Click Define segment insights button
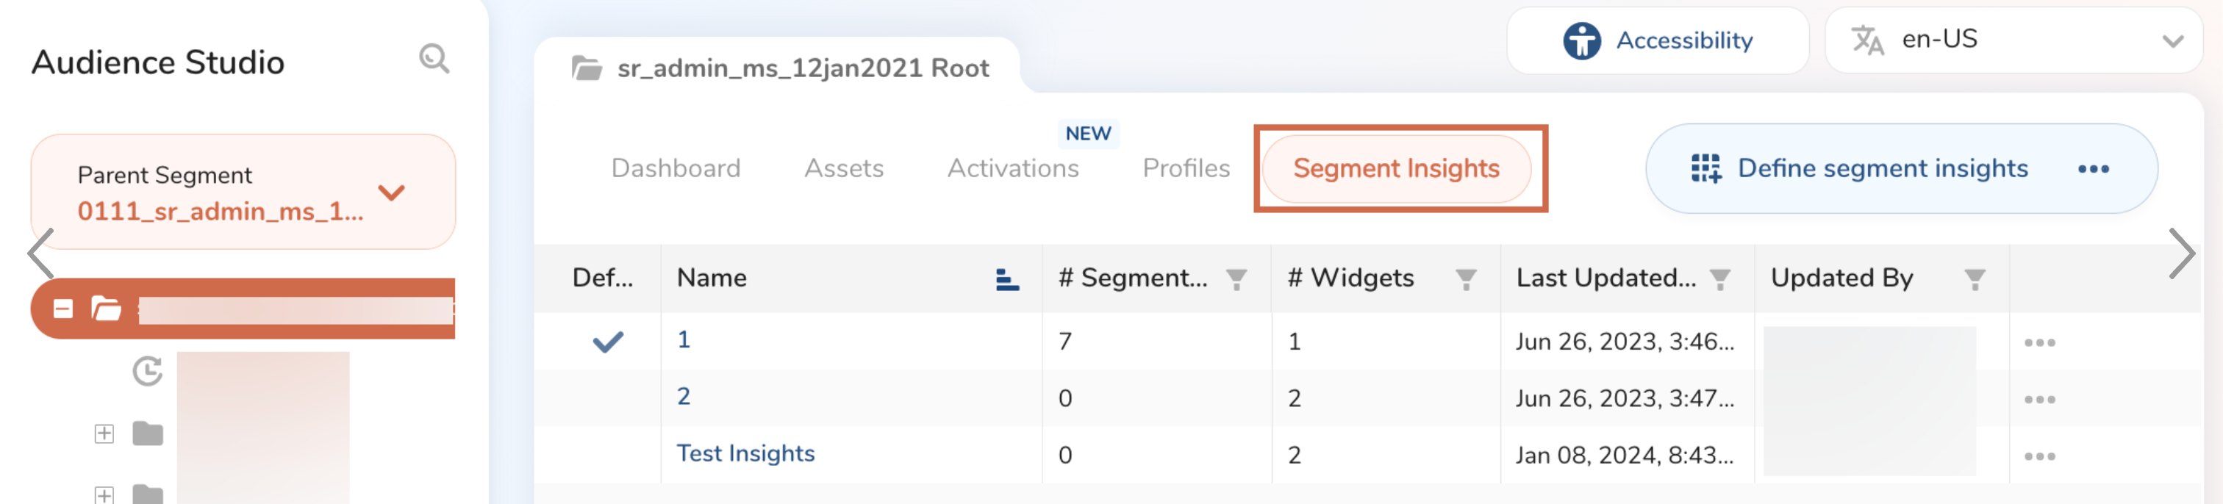The image size is (2223, 504). (x=1861, y=168)
